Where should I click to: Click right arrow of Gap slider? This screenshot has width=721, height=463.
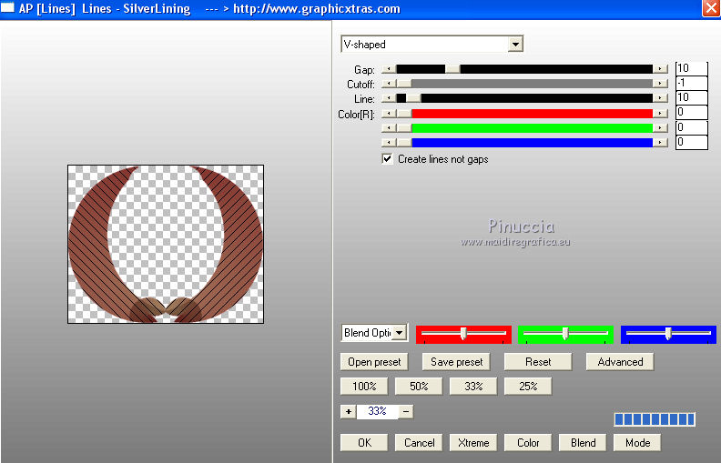click(660, 69)
